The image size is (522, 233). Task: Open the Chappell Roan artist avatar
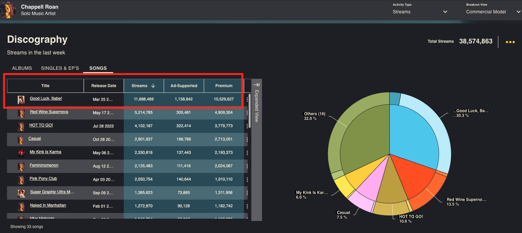(x=8, y=10)
